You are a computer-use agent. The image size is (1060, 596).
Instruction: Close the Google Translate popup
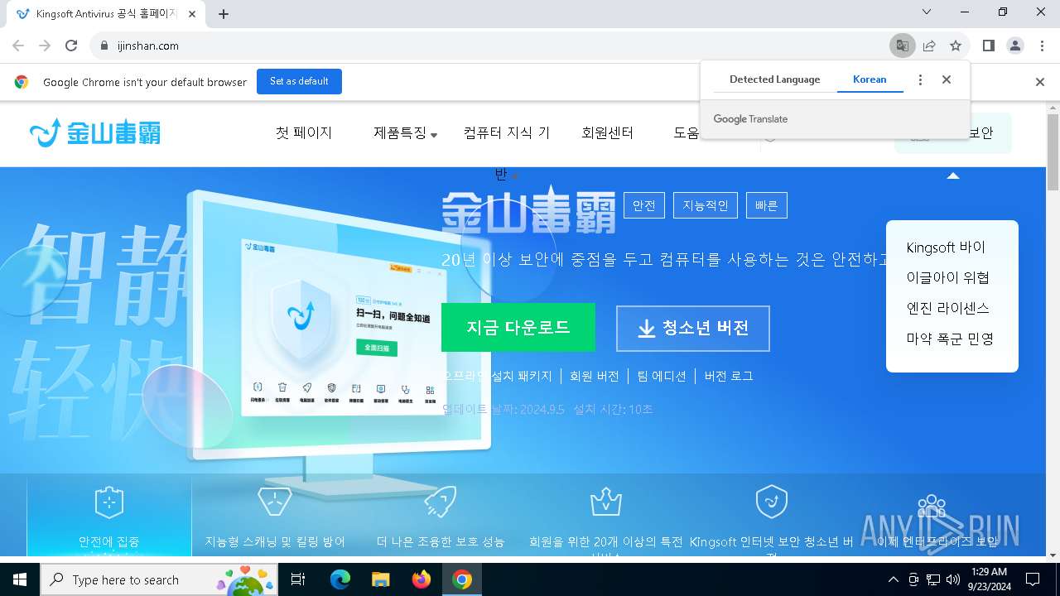[x=947, y=79]
